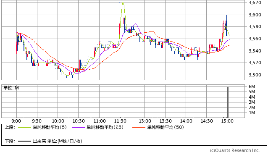The width and height of the screenshot is (268, 152).
Task: Click the 13:00 time axis label
Action: tap(145, 121)
